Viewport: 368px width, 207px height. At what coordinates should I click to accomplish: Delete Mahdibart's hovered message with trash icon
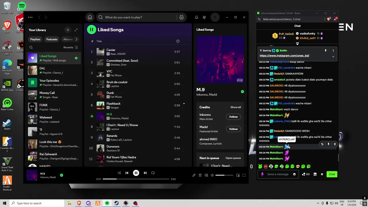335,144
